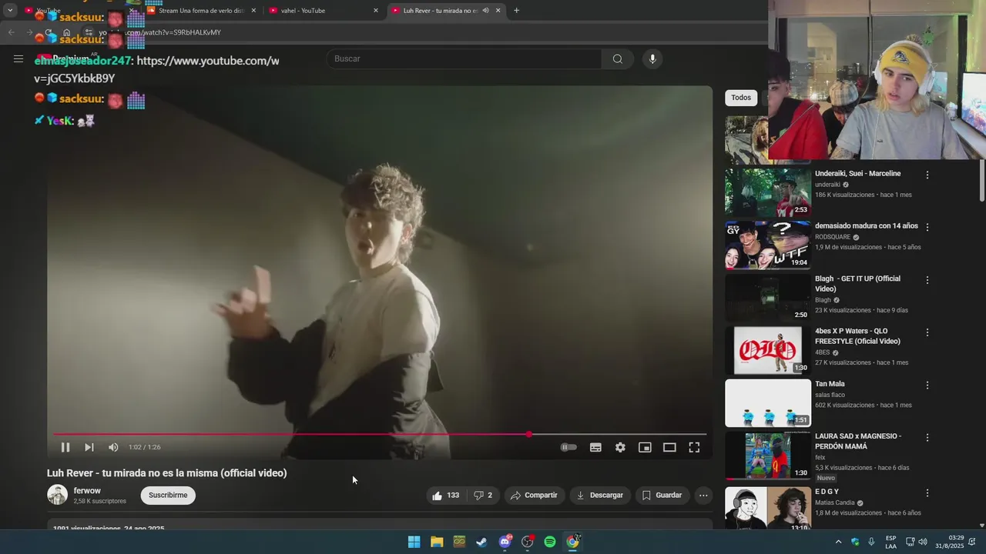Turn on subtitles in the player
Viewport: 986px width, 554px height.
click(x=595, y=447)
